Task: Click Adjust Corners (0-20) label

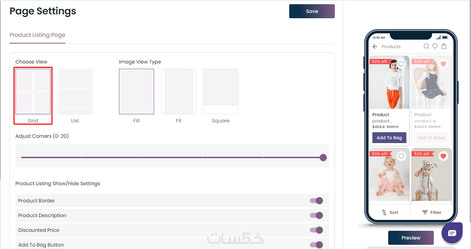Action: [42, 136]
